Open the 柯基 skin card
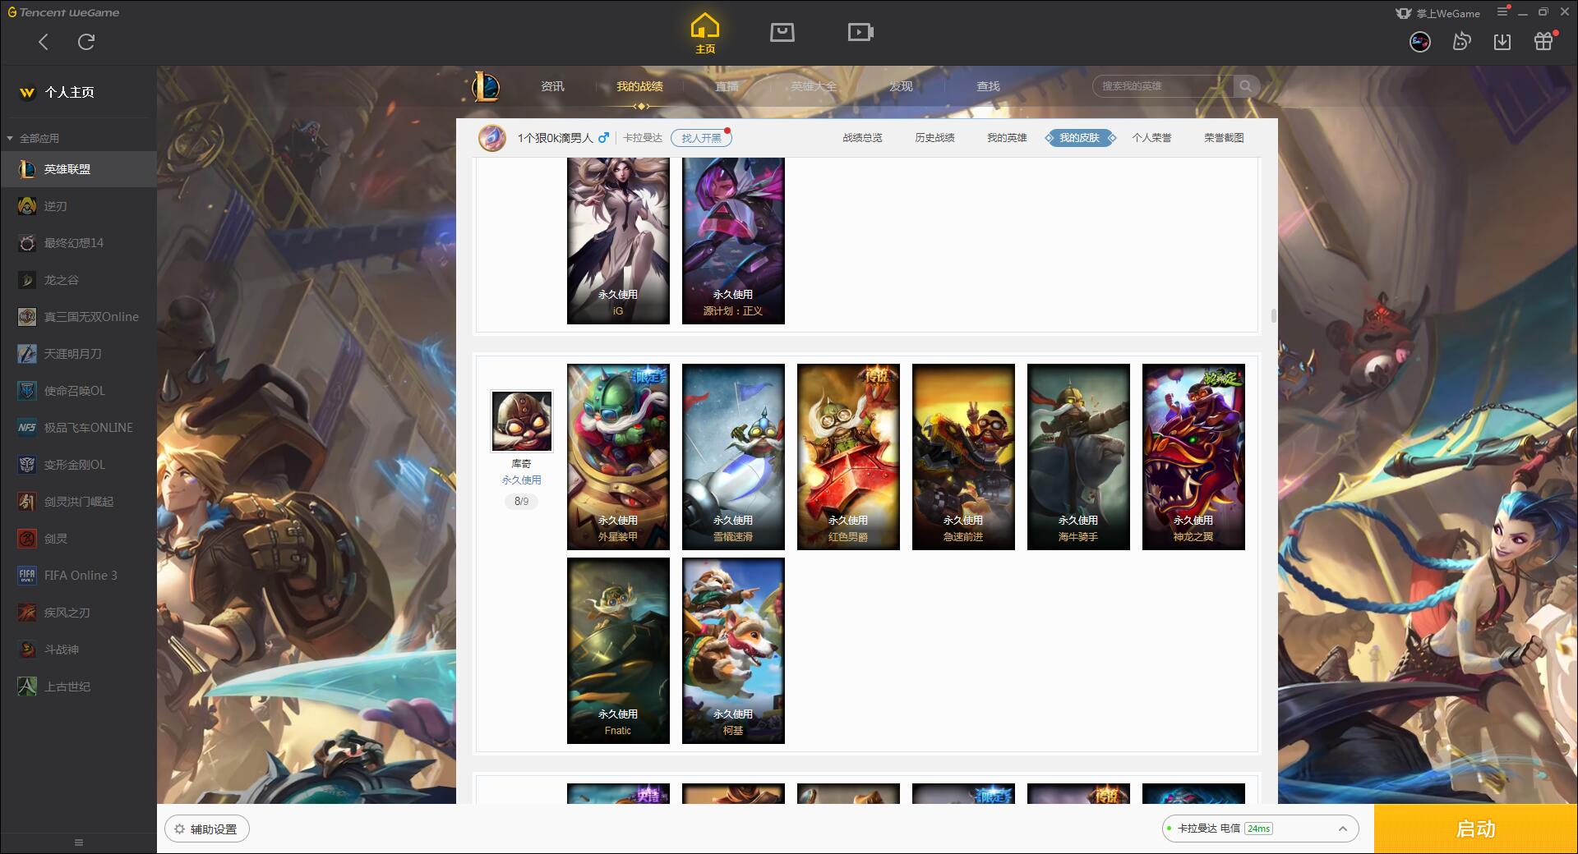 click(733, 650)
